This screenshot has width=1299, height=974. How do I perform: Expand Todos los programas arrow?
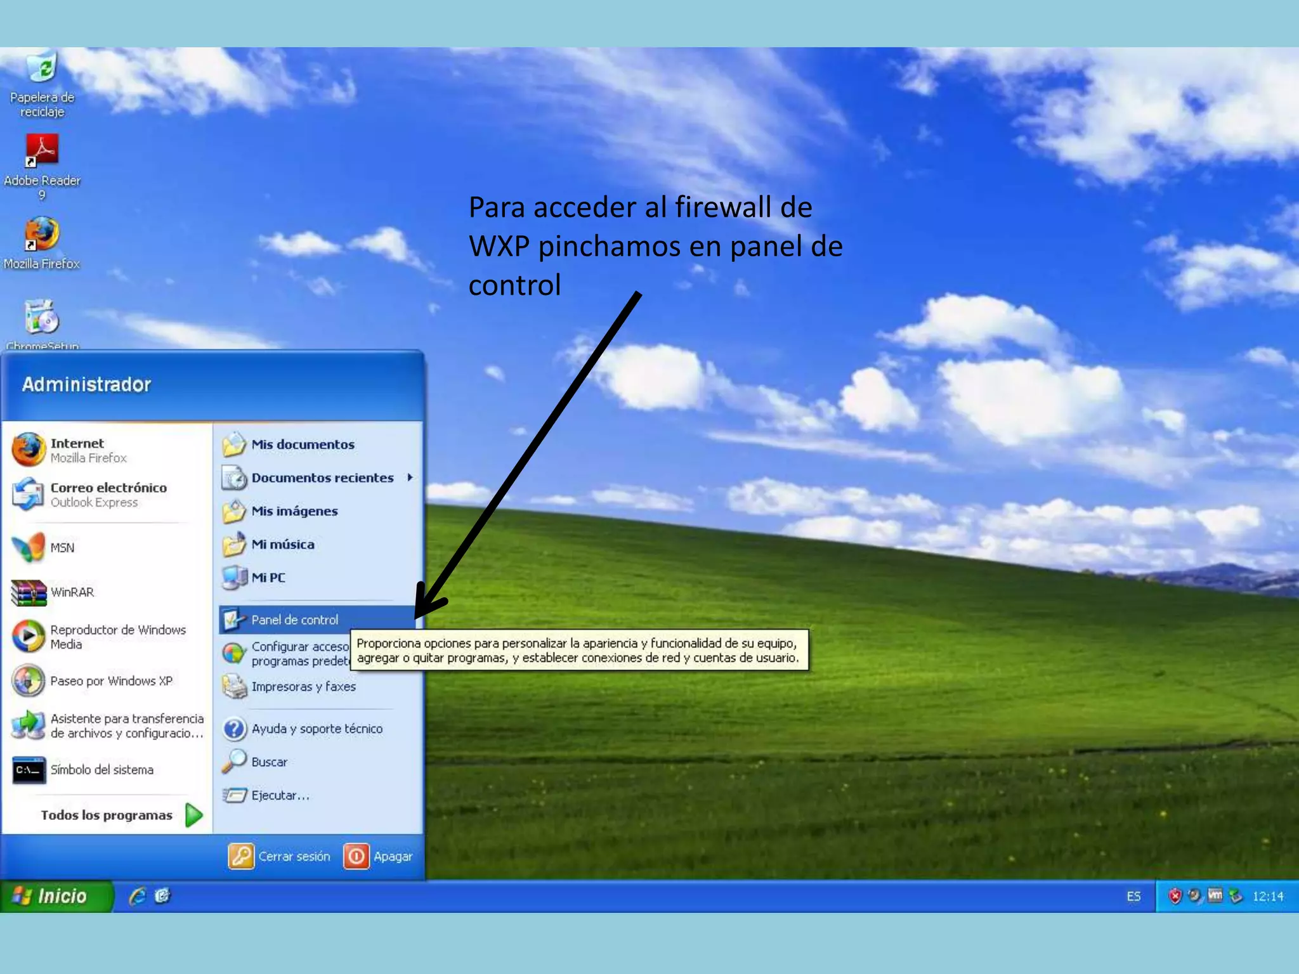coord(194,815)
